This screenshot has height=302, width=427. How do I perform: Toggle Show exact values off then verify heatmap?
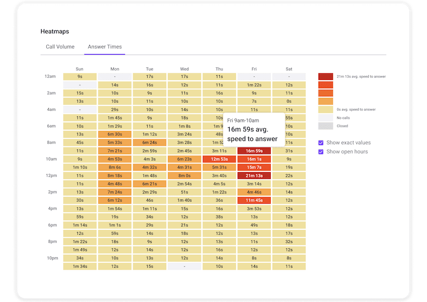point(321,142)
